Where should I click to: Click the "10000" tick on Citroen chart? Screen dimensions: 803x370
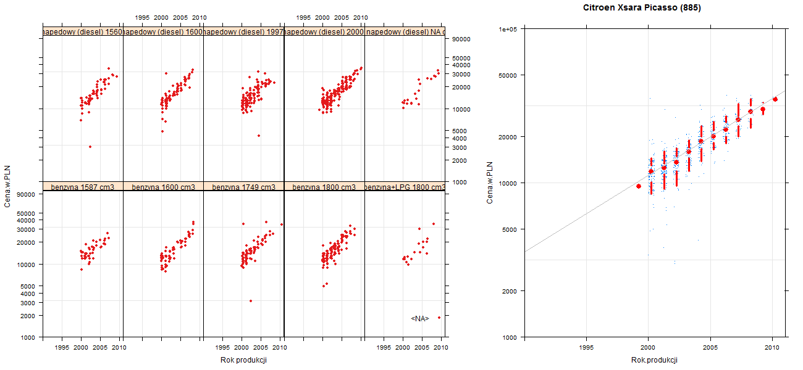click(508, 183)
